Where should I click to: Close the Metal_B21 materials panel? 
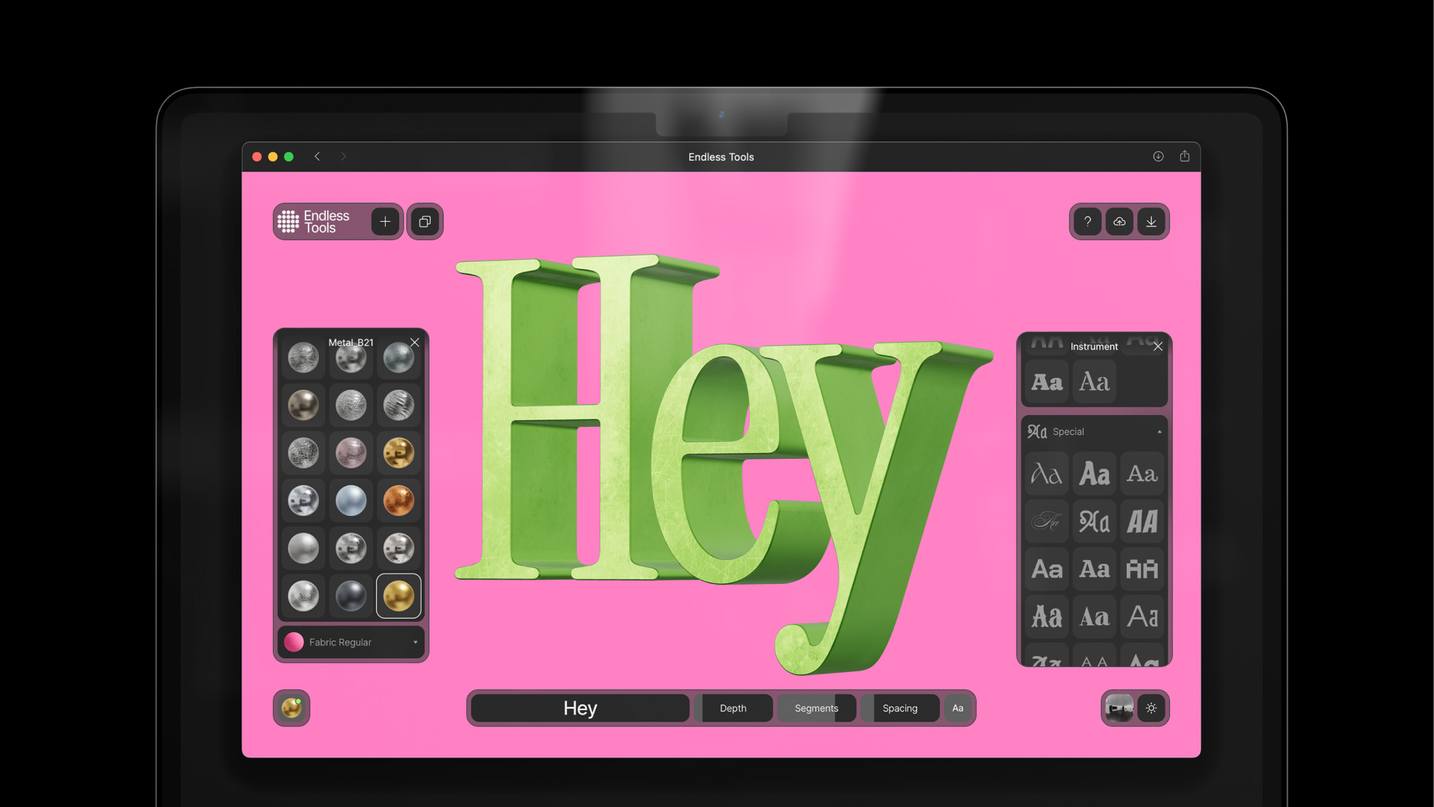[414, 342]
